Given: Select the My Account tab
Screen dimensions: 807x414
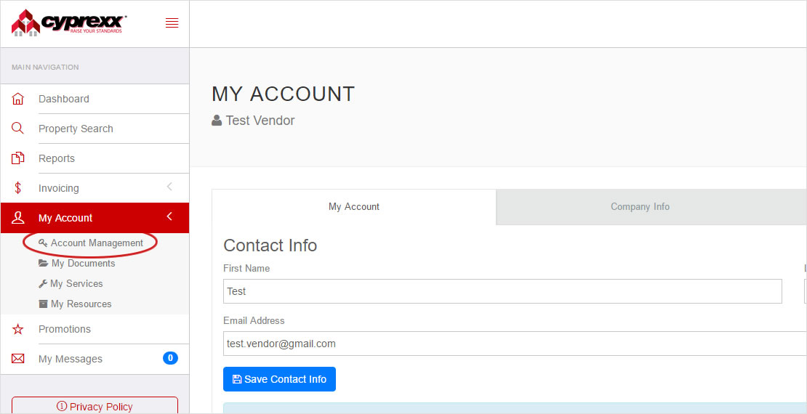Looking at the screenshot, I should [354, 207].
